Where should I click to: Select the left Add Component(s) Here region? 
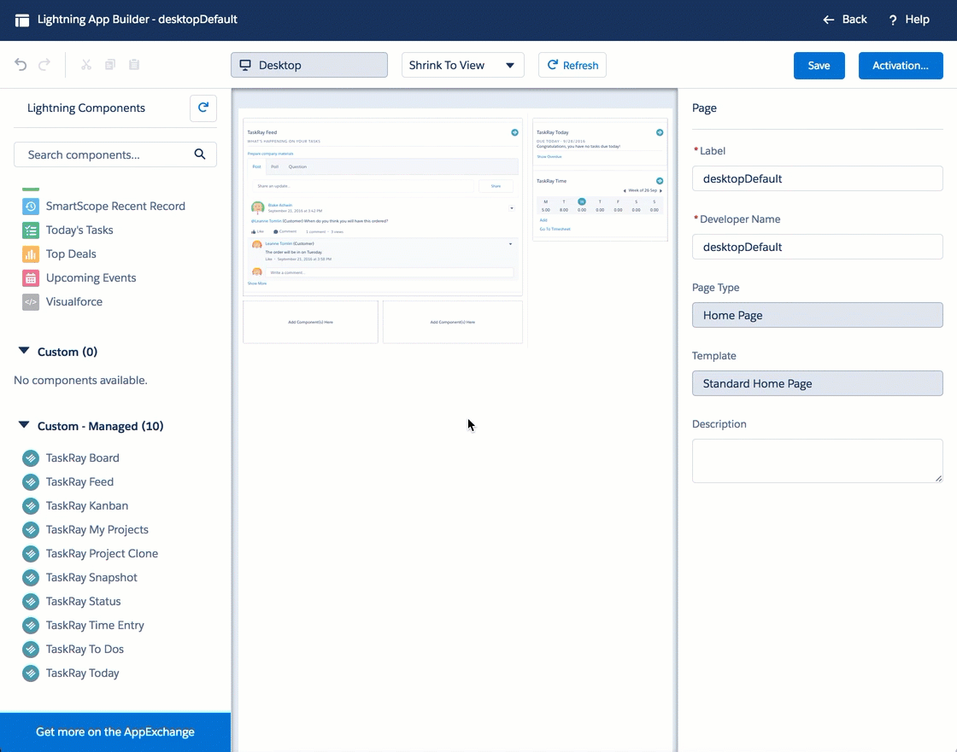[311, 322]
